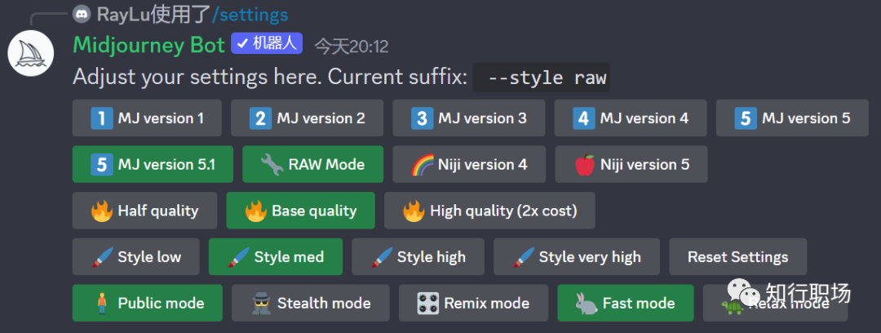Image resolution: width=881 pixels, height=333 pixels.
Task: Click the Base quality button
Action: tap(300, 211)
